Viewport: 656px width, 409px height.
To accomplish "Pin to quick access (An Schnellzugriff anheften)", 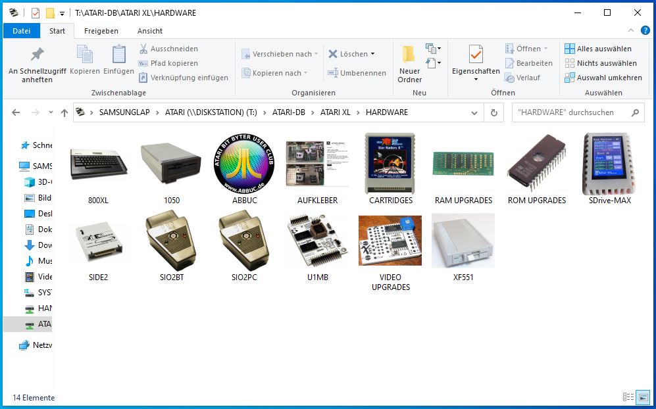I will tap(38, 64).
